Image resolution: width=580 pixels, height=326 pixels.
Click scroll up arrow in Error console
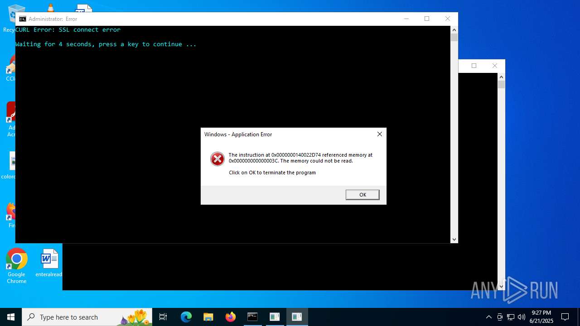(454, 29)
